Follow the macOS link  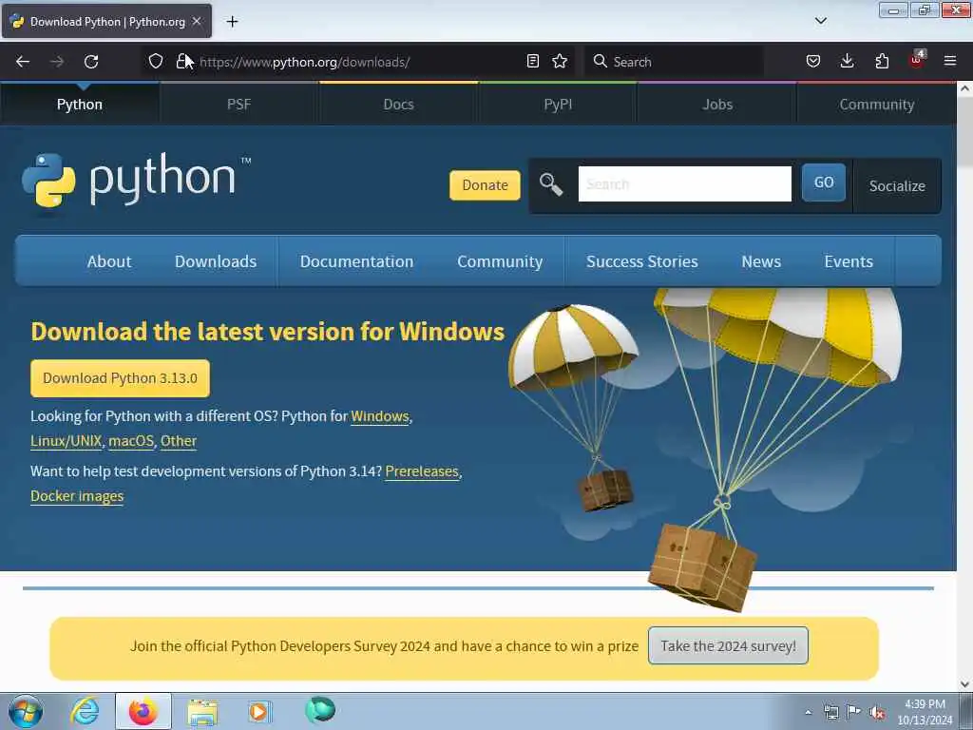point(131,441)
